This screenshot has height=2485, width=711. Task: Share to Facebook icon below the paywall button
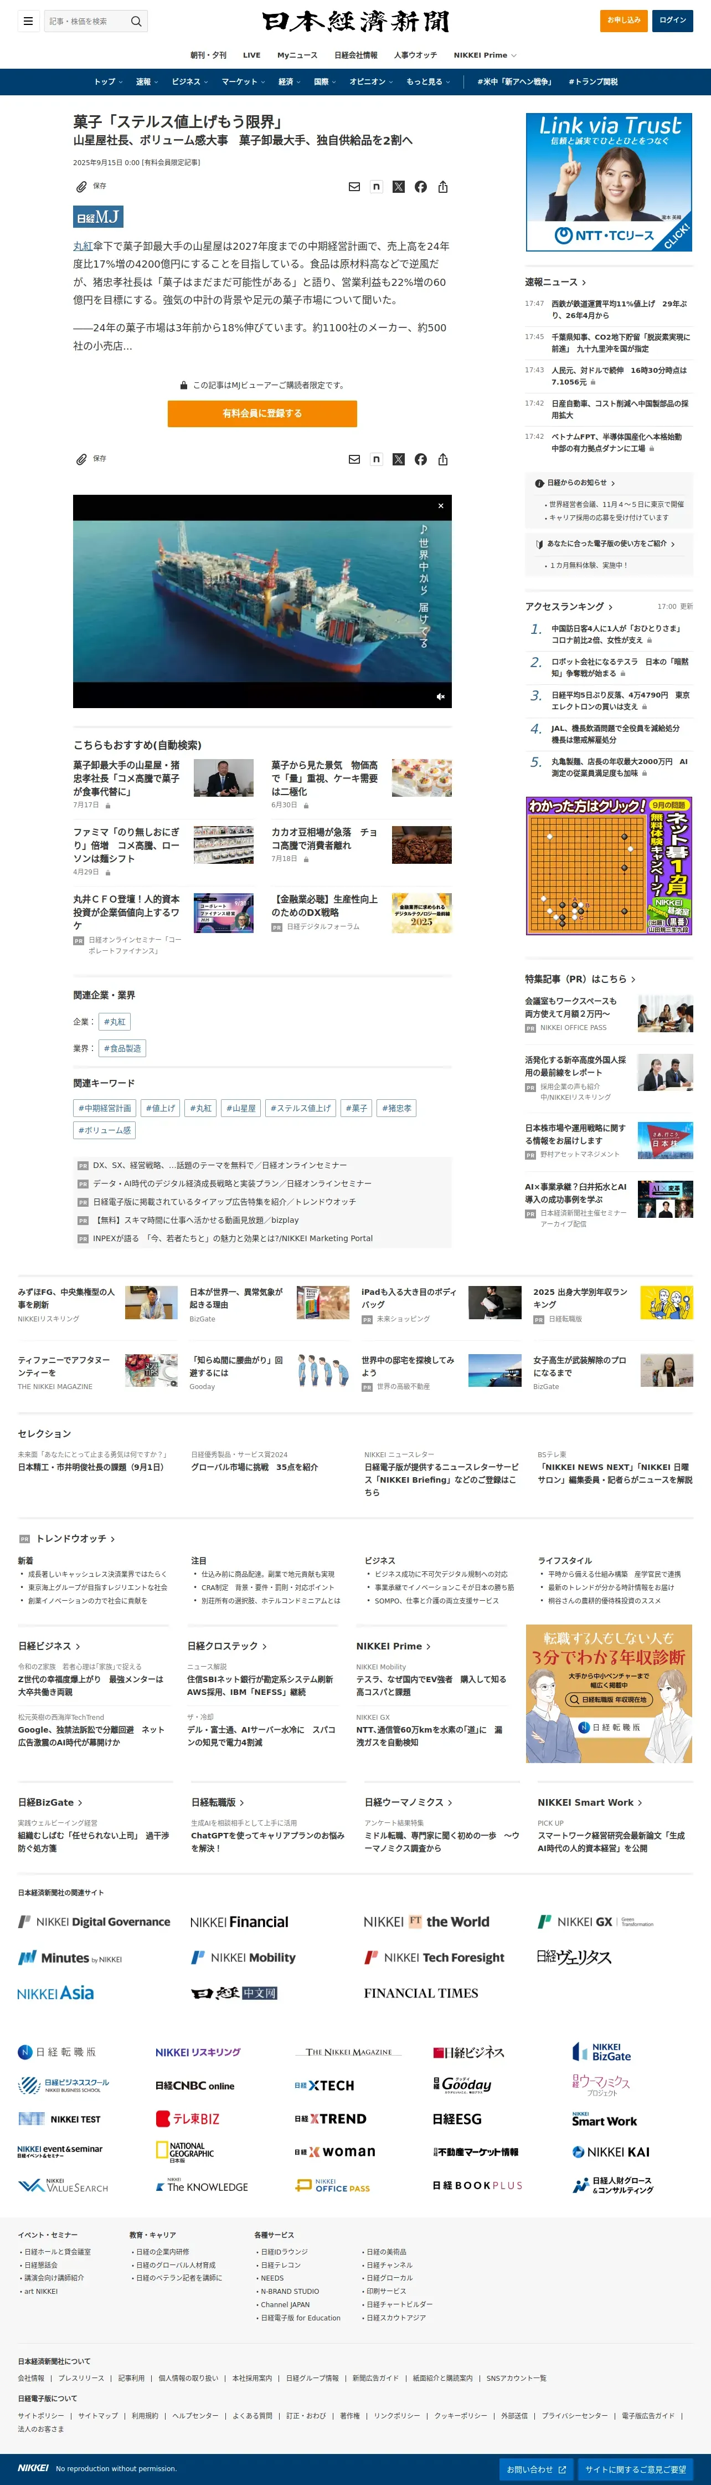point(421,459)
